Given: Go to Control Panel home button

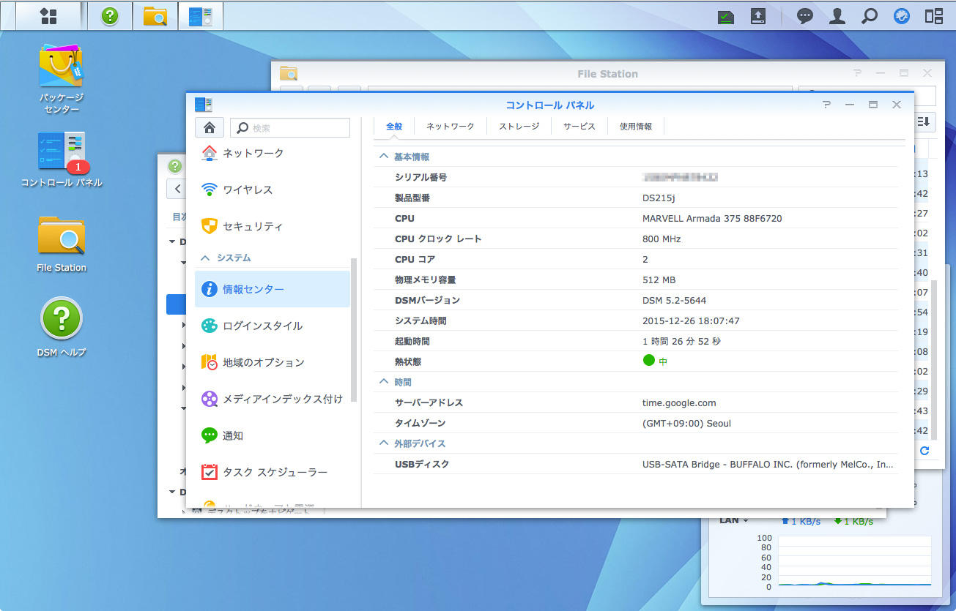Looking at the screenshot, I should 209,127.
